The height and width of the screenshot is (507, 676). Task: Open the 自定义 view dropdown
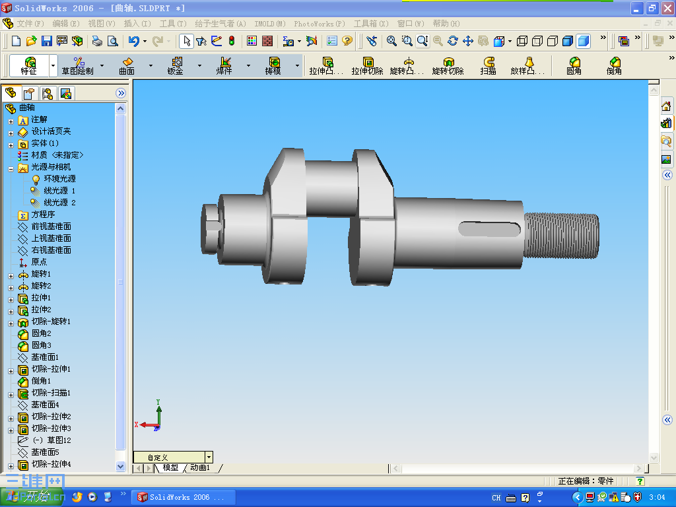[209, 457]
